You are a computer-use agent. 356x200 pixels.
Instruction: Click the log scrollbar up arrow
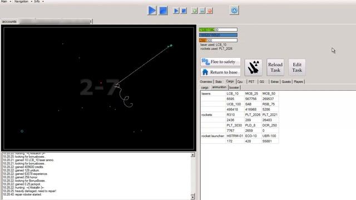pos(192,154)
